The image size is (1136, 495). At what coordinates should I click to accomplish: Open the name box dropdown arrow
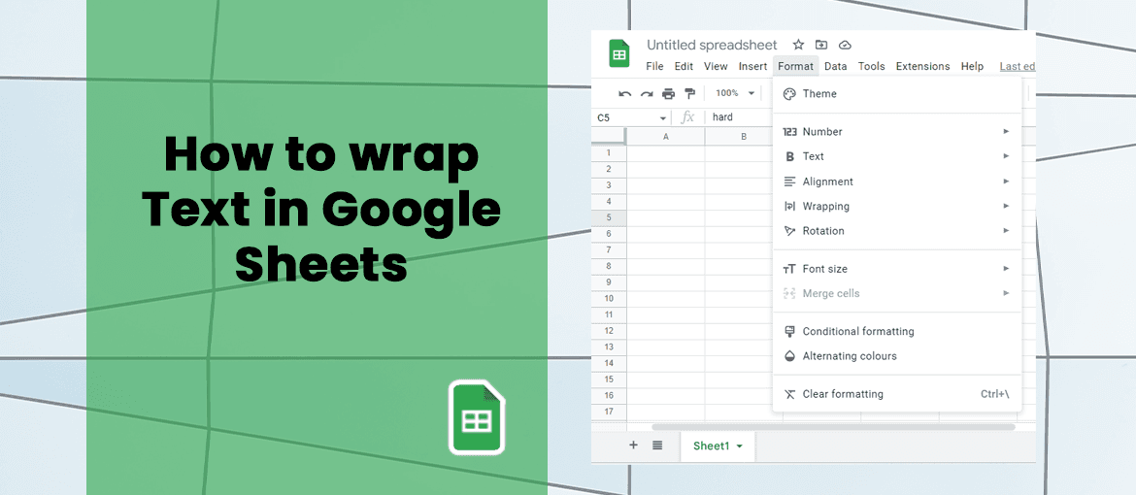[x=663, y=118]
